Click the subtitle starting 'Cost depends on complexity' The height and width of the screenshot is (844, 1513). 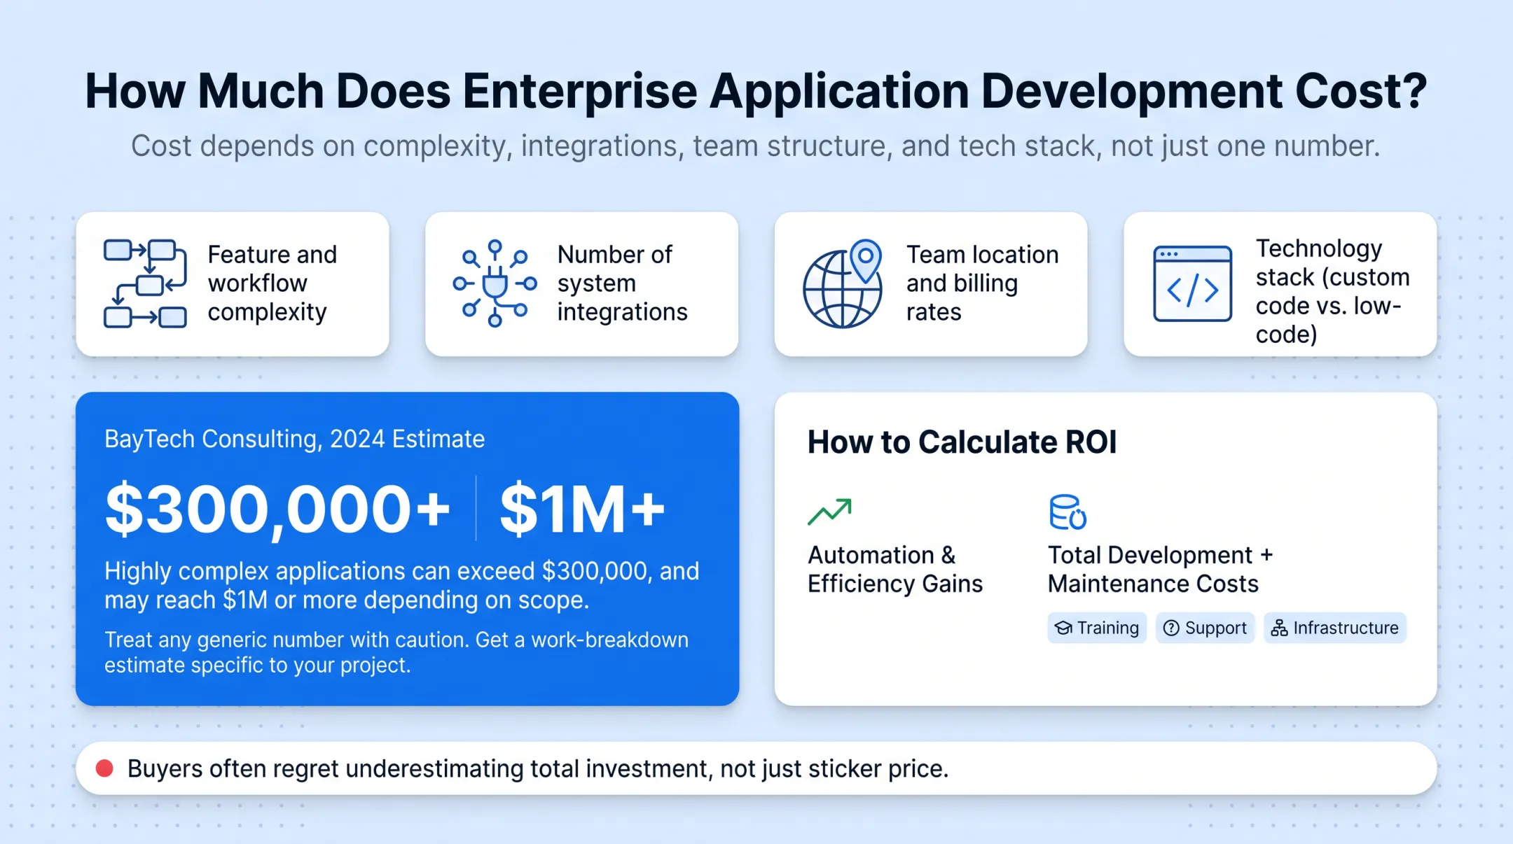pyautogui.click(x=756, y=146)
